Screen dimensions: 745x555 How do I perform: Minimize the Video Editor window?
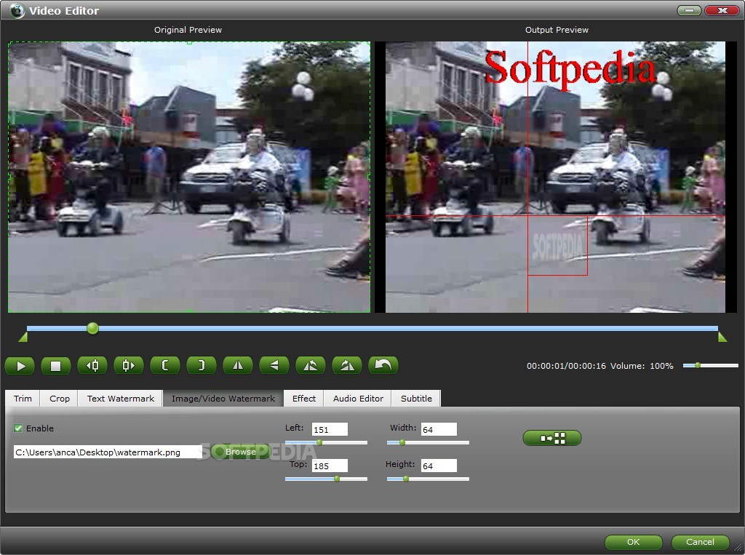[x=689, y=10]
